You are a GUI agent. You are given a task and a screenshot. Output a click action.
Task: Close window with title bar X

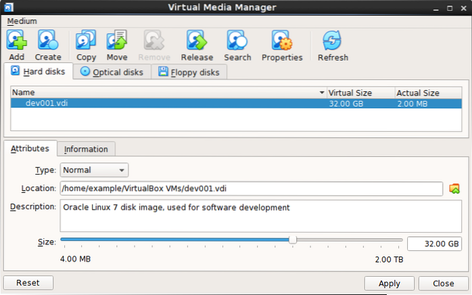click(x=464, y=8)
